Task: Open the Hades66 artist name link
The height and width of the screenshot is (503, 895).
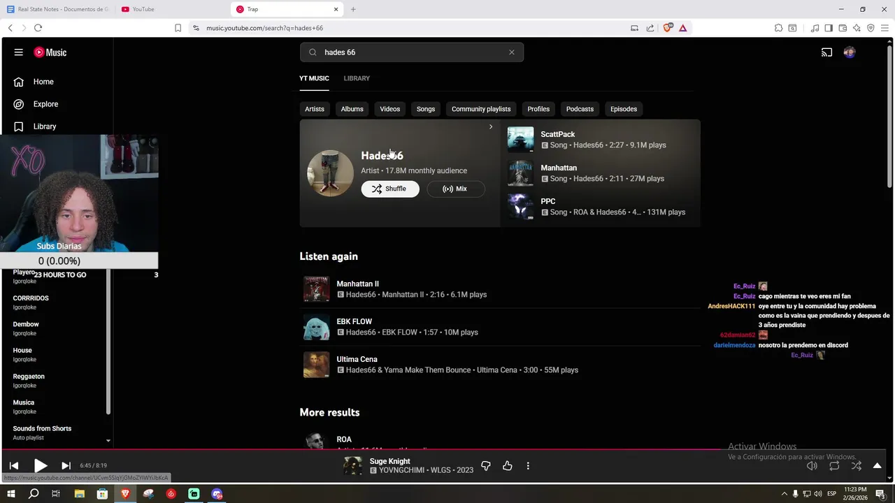Action: [382, 156]
